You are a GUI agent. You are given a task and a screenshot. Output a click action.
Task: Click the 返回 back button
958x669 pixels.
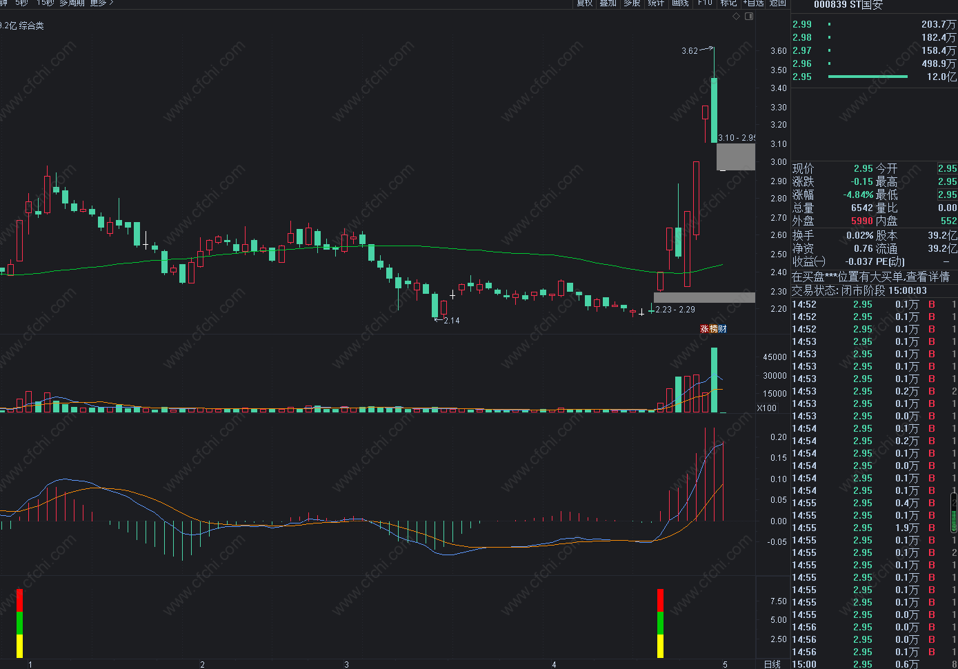coord(778,3)
